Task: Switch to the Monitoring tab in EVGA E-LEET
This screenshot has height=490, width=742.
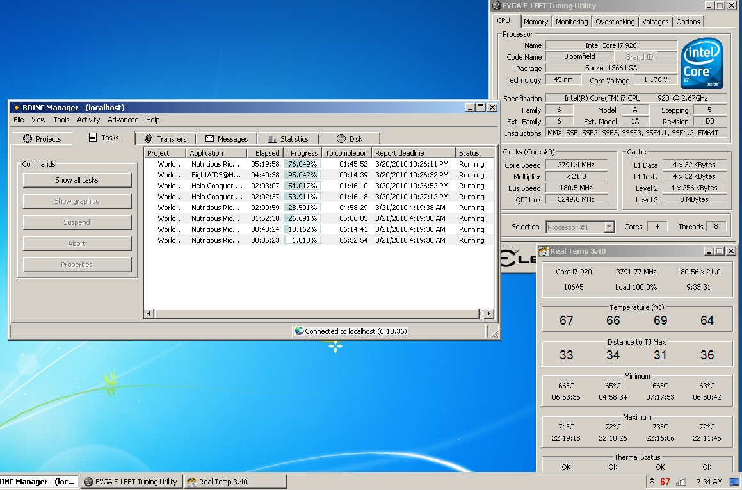Action: pos(572,22)
